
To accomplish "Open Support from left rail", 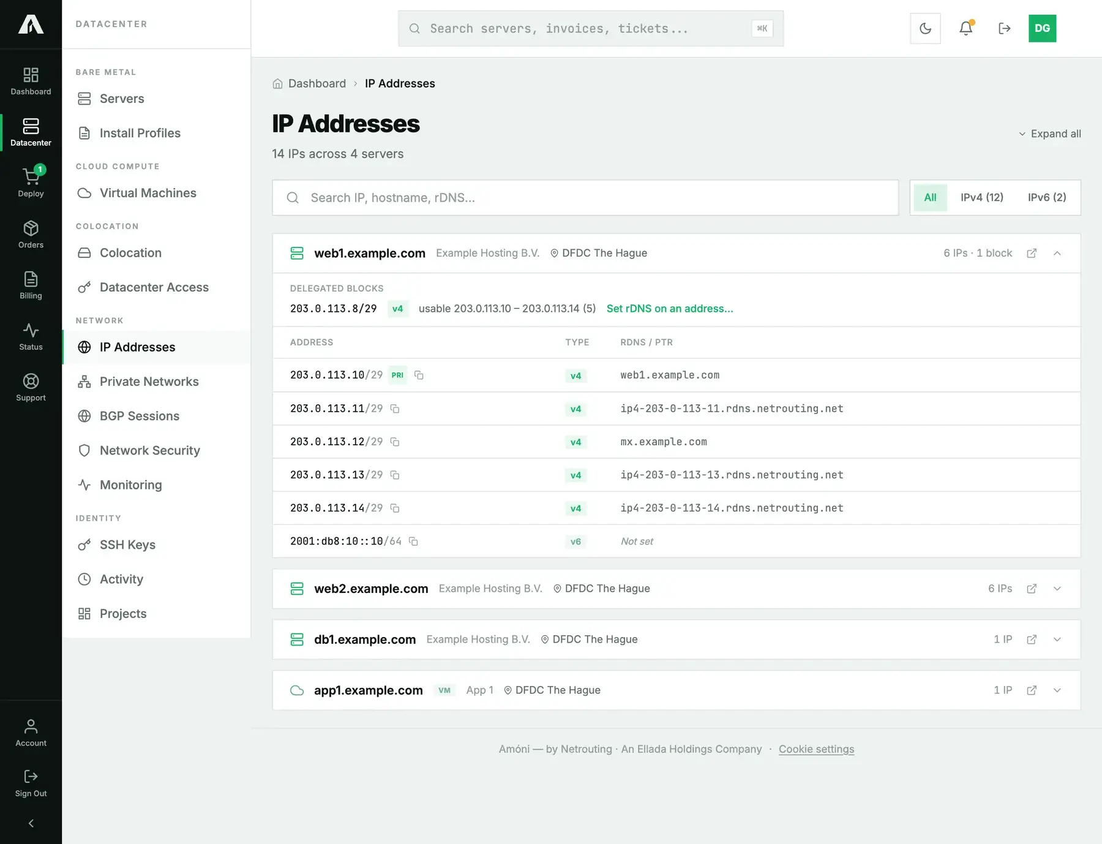I will 31,387.
